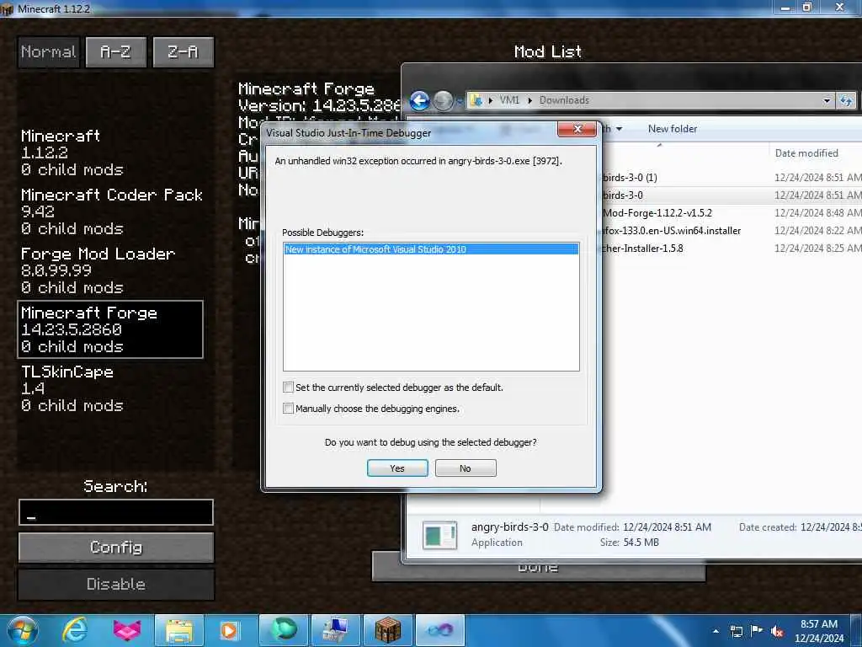Viewport: 862px width, 647px height.
Task: Select the Minecraft 1.12.2 mod entry
Action: 110,152
